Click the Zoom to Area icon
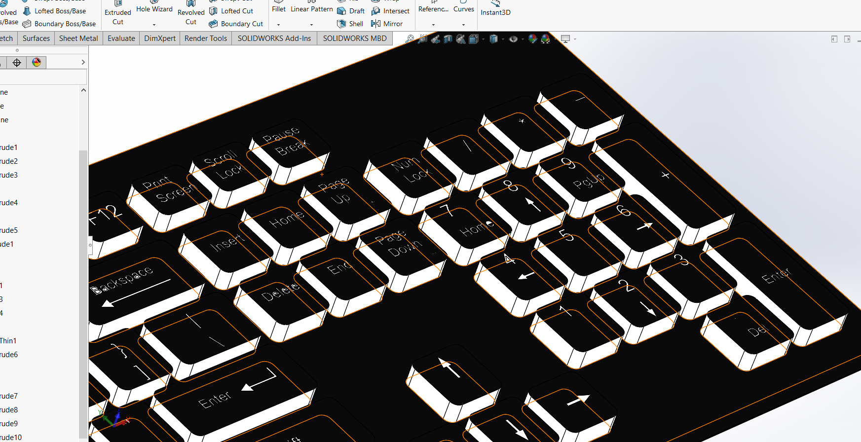Viewport: 861px width, 442px height. tap(422, 39)
